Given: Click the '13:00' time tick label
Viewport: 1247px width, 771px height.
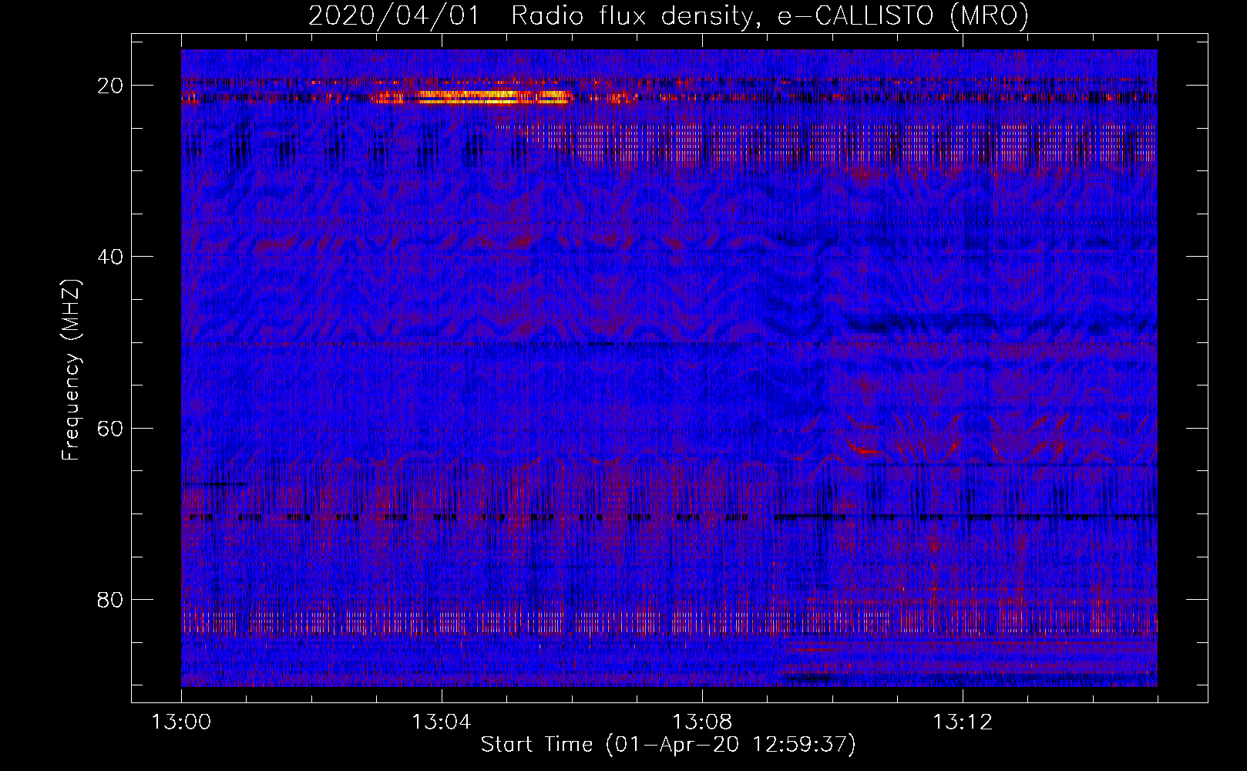Looking at the screenshot, I should (x=181, y=722).
